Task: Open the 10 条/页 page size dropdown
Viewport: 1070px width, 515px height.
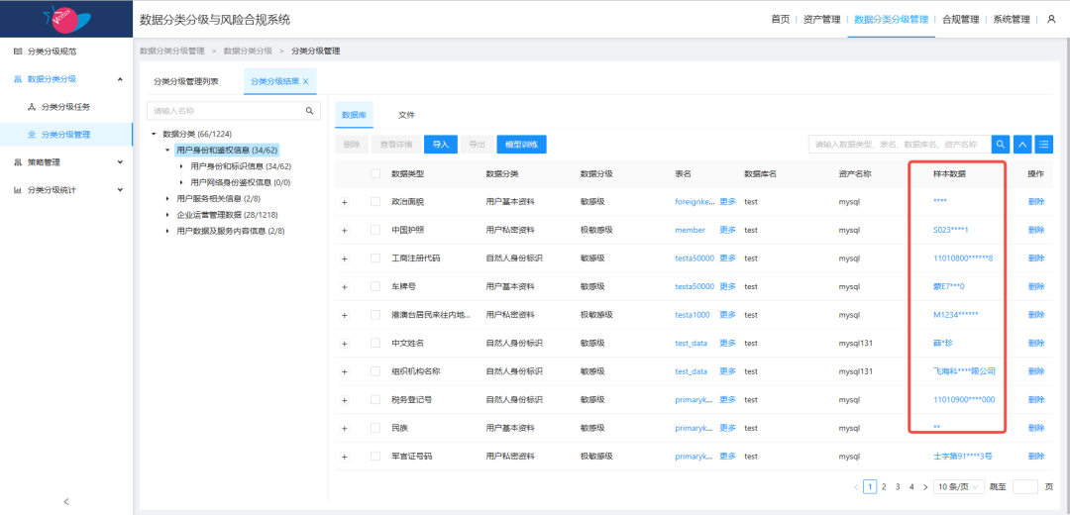Action: pyautogui.click(x=960, y=487)
